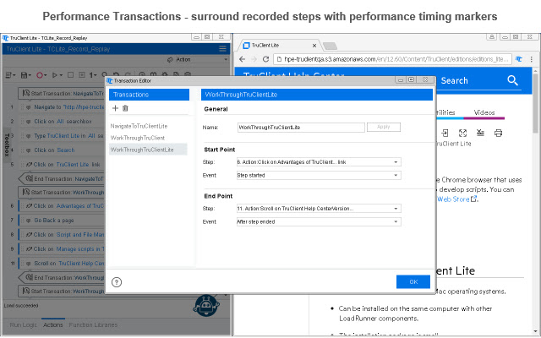Image resolution: width=541 pixels, height=338 pixels.
Task: Close the TruClient Lite browser tab
Action: click(314, 46)
